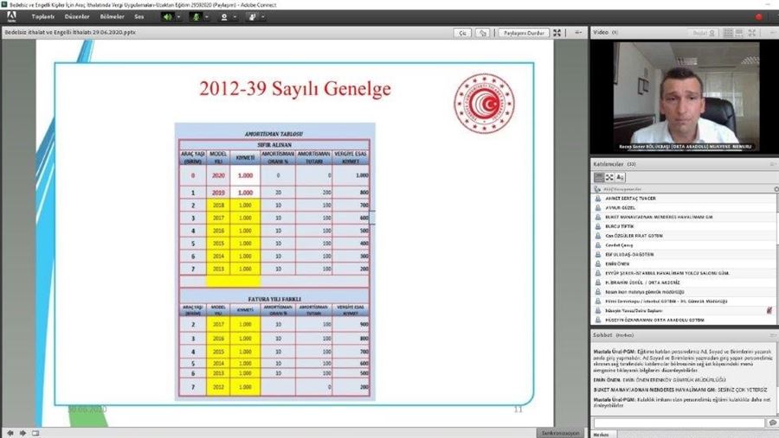The width and height of the screenshot is (779, 438).
Task: Click the raise hand status icon
Action: (252, 16)
